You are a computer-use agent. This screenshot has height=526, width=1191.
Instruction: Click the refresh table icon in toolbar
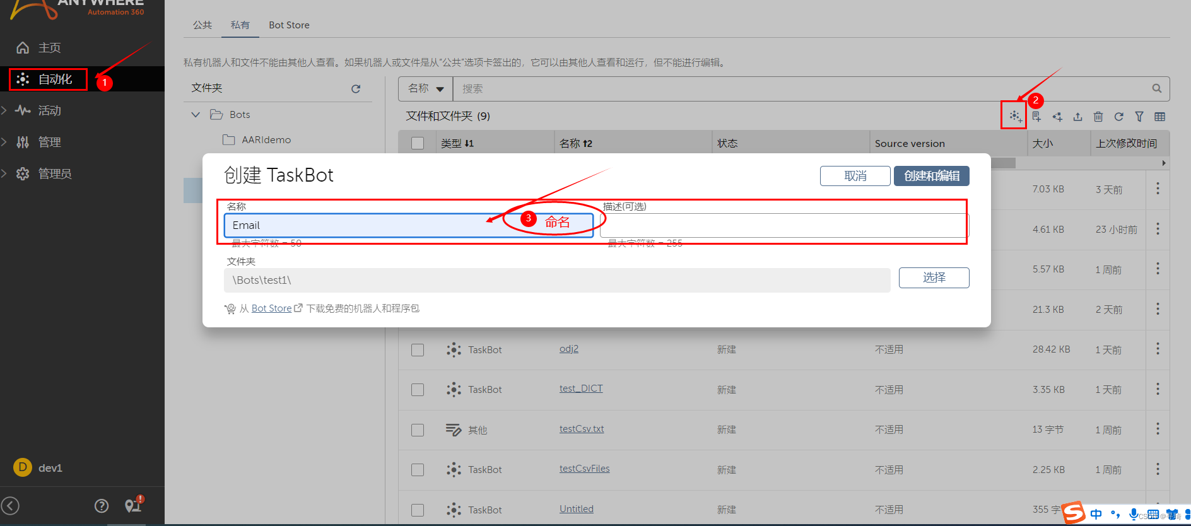pyautogui.click(x=1118, y=117)
